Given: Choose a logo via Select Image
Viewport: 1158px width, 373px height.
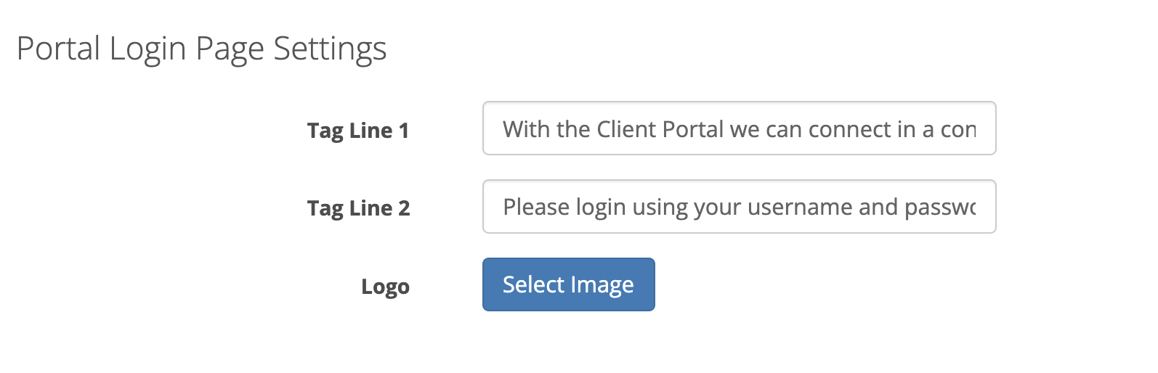Looking at the screenshot, I should tap(568, 284).
